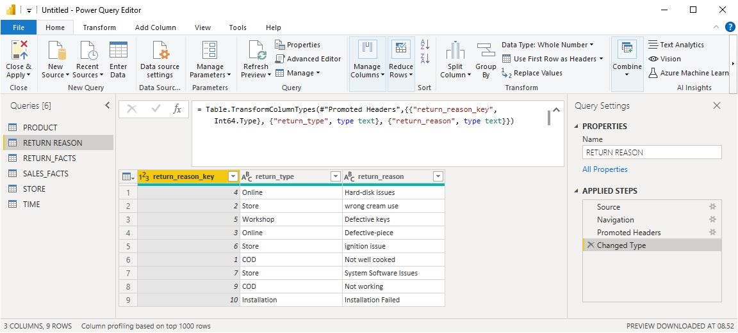Select the RETURN_FACTS query

[x=58, y=158]
